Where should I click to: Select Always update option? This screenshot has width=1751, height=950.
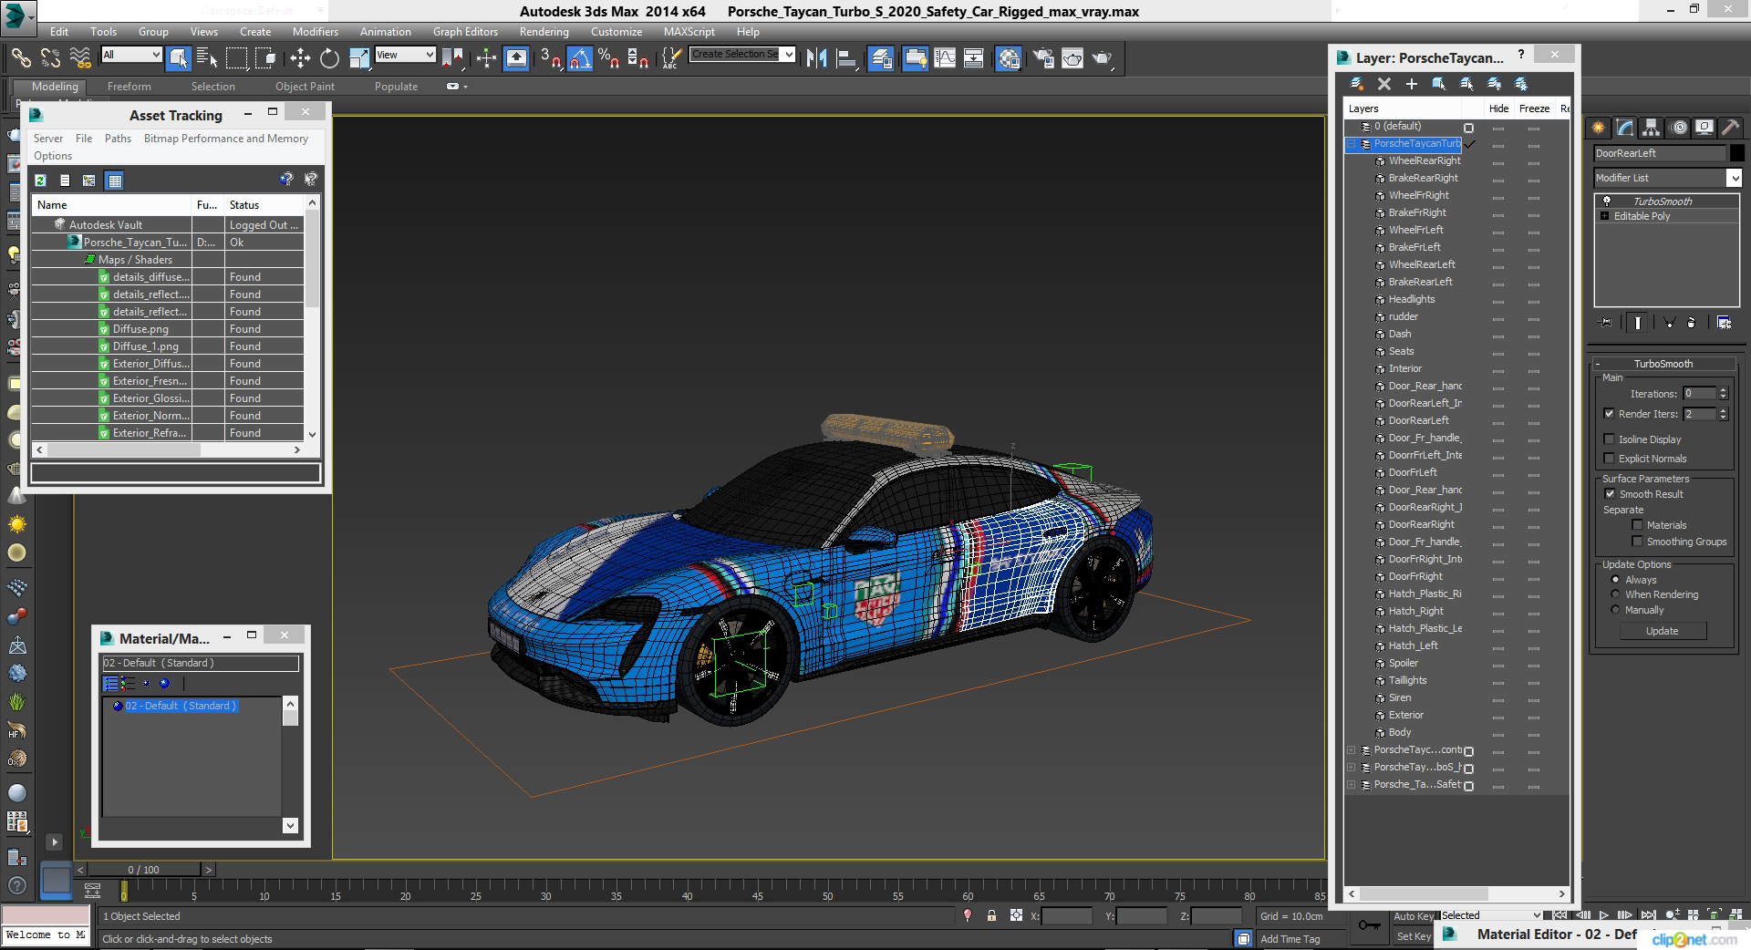click(x=1615, y=580)
